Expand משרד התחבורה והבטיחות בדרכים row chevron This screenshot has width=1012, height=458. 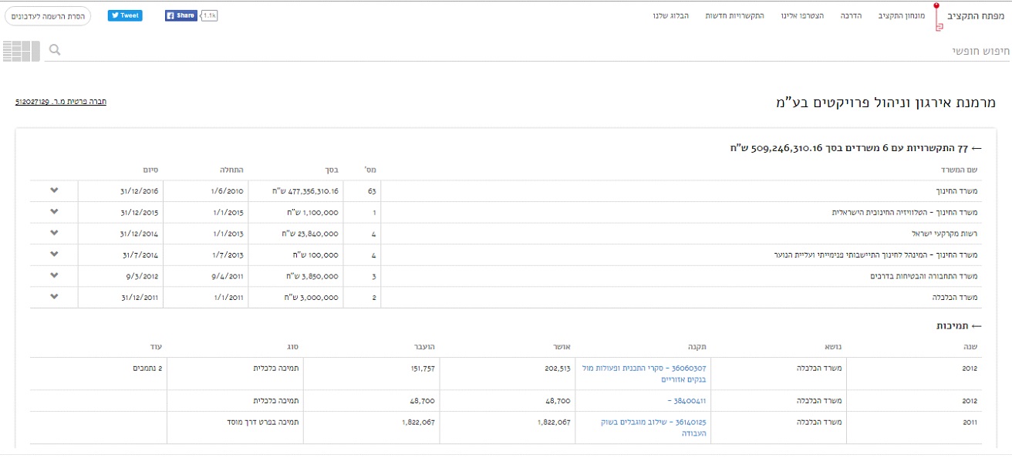coord(54,275)
